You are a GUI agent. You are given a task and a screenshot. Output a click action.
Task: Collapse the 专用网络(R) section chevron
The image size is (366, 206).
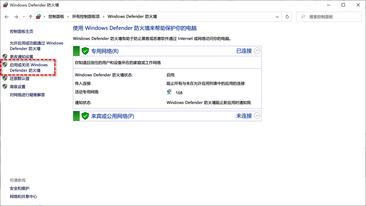[x=257, y=51]
